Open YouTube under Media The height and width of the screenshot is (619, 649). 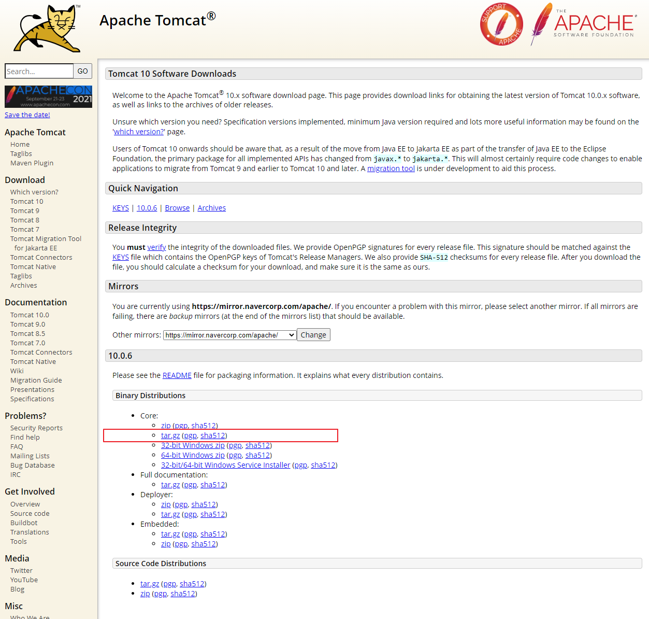point(24,580)
